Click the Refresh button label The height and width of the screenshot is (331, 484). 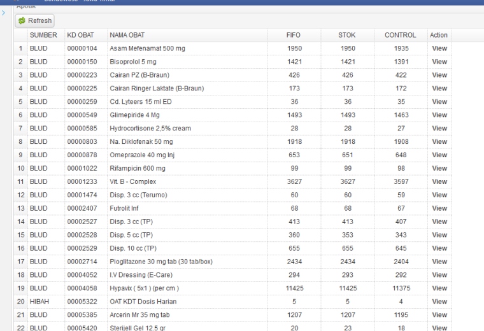pos(40,20)
